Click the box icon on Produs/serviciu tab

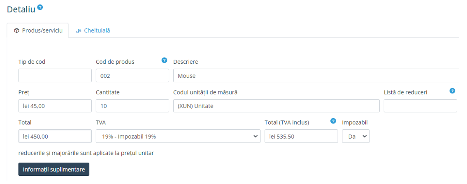coord(16,30)
